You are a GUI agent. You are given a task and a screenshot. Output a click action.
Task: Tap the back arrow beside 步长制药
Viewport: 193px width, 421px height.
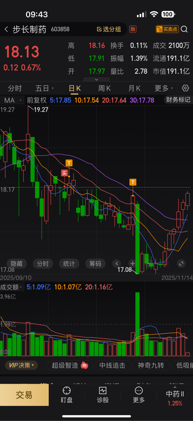coord(6,29)
